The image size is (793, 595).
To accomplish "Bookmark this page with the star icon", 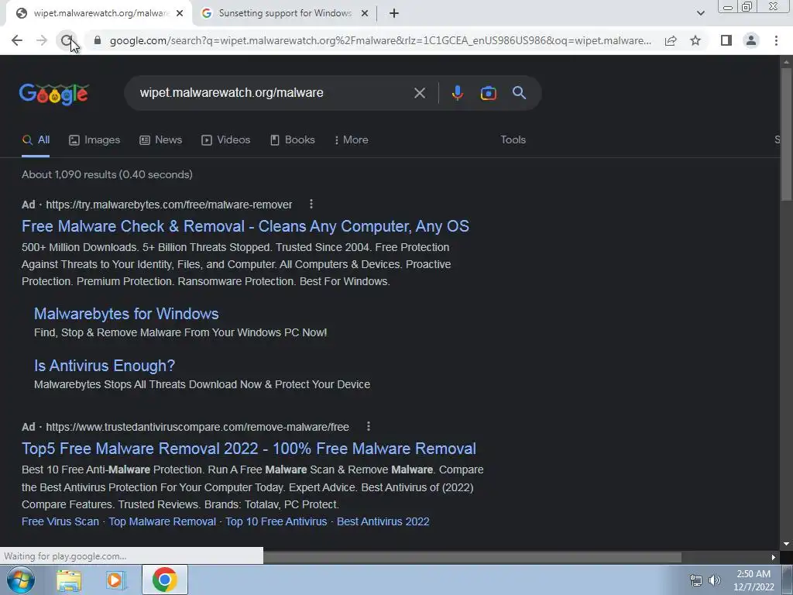I will (695, 40).
